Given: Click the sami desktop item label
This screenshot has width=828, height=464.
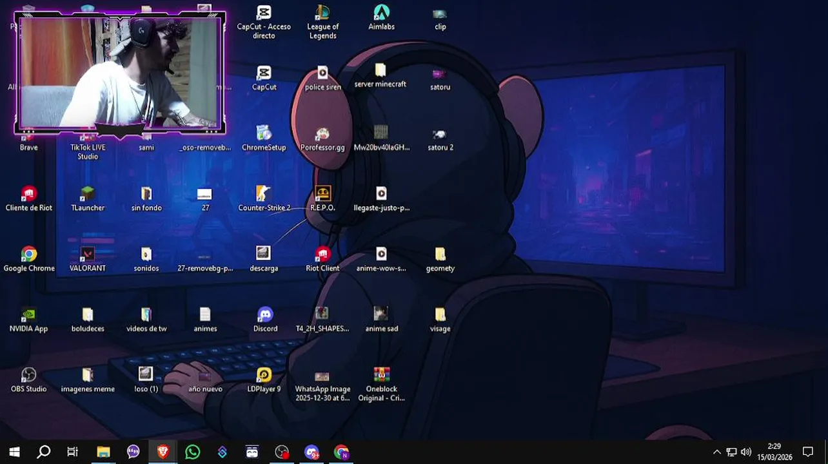Looking at the screenshot, I should [x=146, y=148].
